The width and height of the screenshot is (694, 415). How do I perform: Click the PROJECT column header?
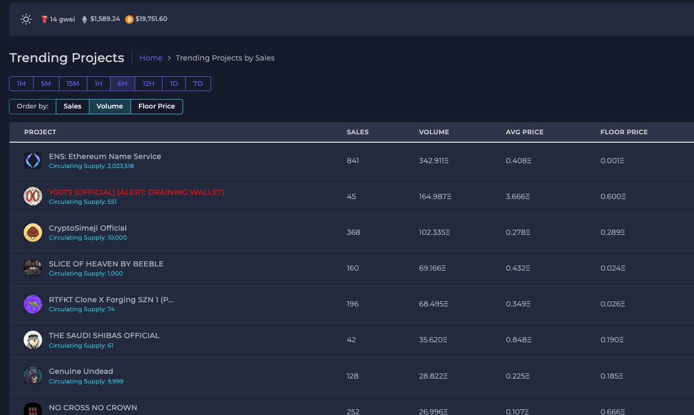40,132
